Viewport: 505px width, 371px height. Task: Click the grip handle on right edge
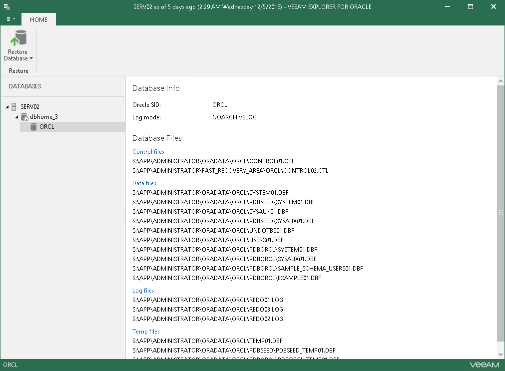click(x=501, y=212)
